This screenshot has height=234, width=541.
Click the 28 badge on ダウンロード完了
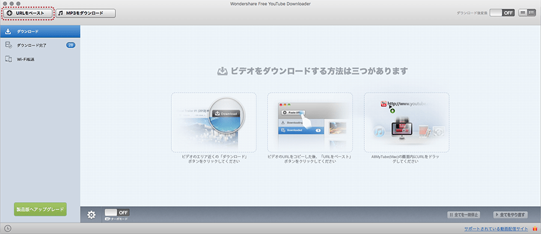(x=71, y=45)
